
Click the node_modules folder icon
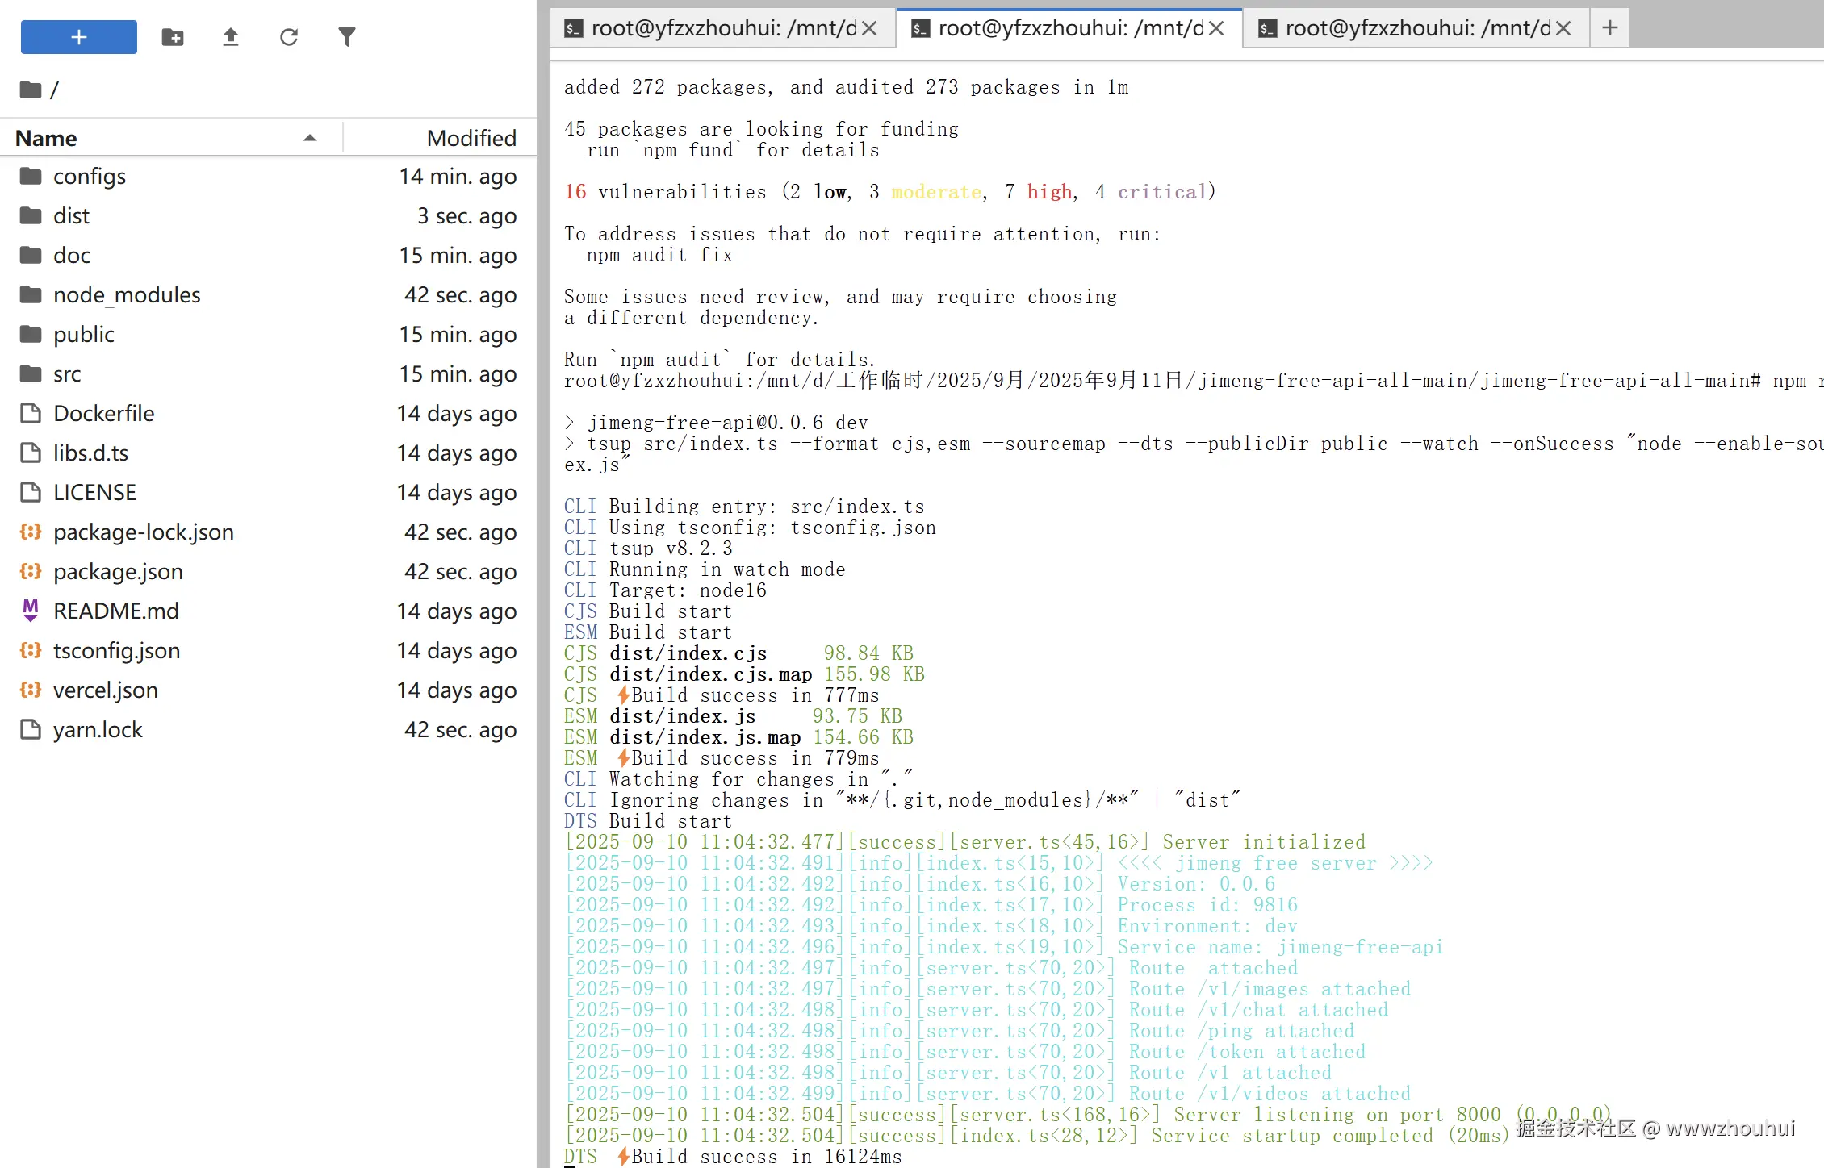(x=31, y=294)
